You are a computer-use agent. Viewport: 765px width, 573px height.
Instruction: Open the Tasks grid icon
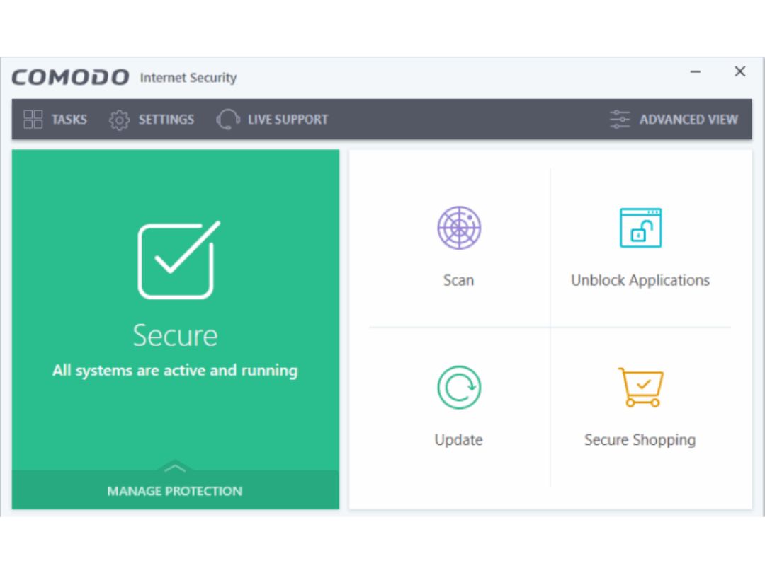pos(33,120)
